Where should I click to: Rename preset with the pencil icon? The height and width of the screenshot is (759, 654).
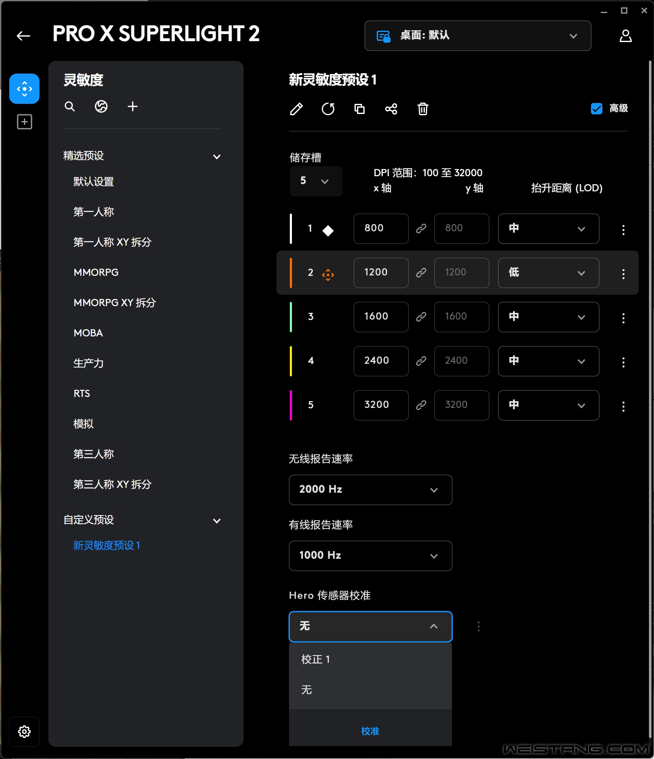(297, 109)
